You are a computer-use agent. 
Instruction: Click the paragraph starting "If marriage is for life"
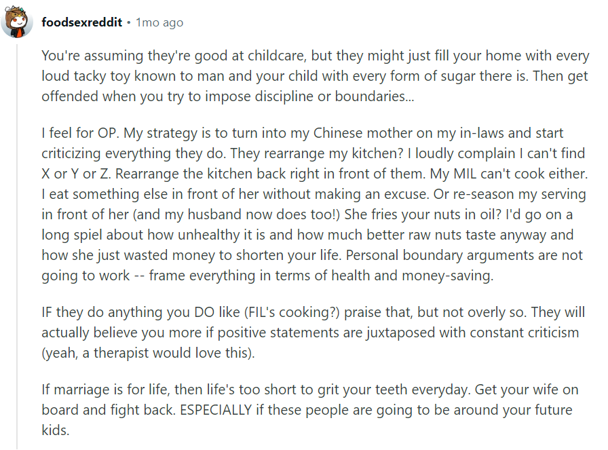(x=310, y=410)
